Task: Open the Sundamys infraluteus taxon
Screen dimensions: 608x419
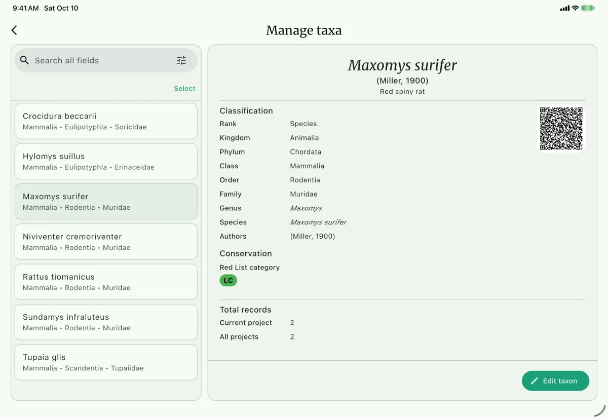Action: tap(106, 322)
